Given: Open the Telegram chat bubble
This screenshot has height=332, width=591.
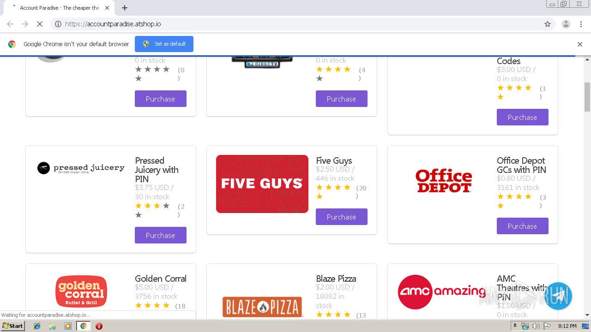Looking at the screenshot, I should tap(558, 296).
